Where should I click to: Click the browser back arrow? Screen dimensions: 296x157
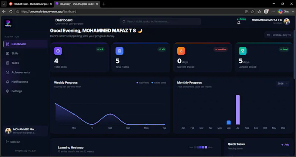pos(4,11)
